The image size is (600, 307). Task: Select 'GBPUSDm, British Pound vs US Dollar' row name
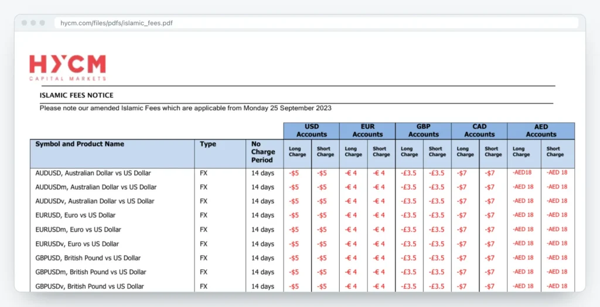(91, 272)
